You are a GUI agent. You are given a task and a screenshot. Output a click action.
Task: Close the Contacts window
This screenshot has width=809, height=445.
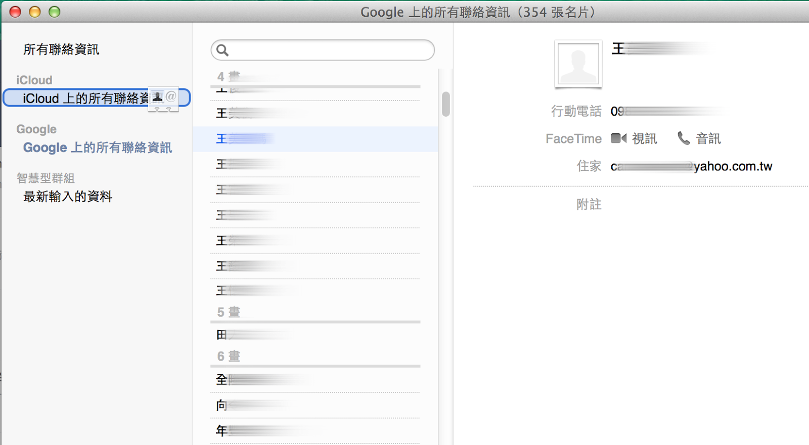(15, 12)
